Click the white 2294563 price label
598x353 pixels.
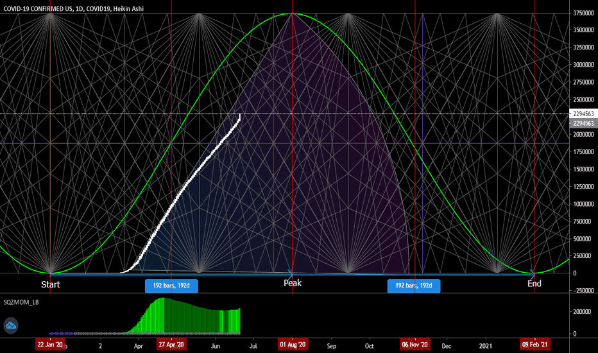coord(583,114)
